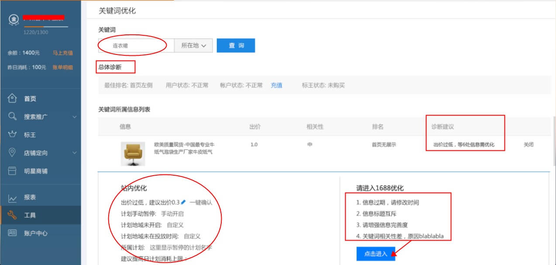Focus the keyword input field with 连衣裙
This screenshot has height=265, width=556.
[136, 45]
